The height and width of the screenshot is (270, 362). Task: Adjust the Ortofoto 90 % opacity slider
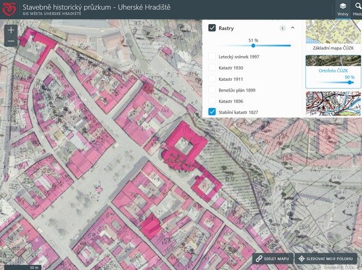[x=350, y=83]
